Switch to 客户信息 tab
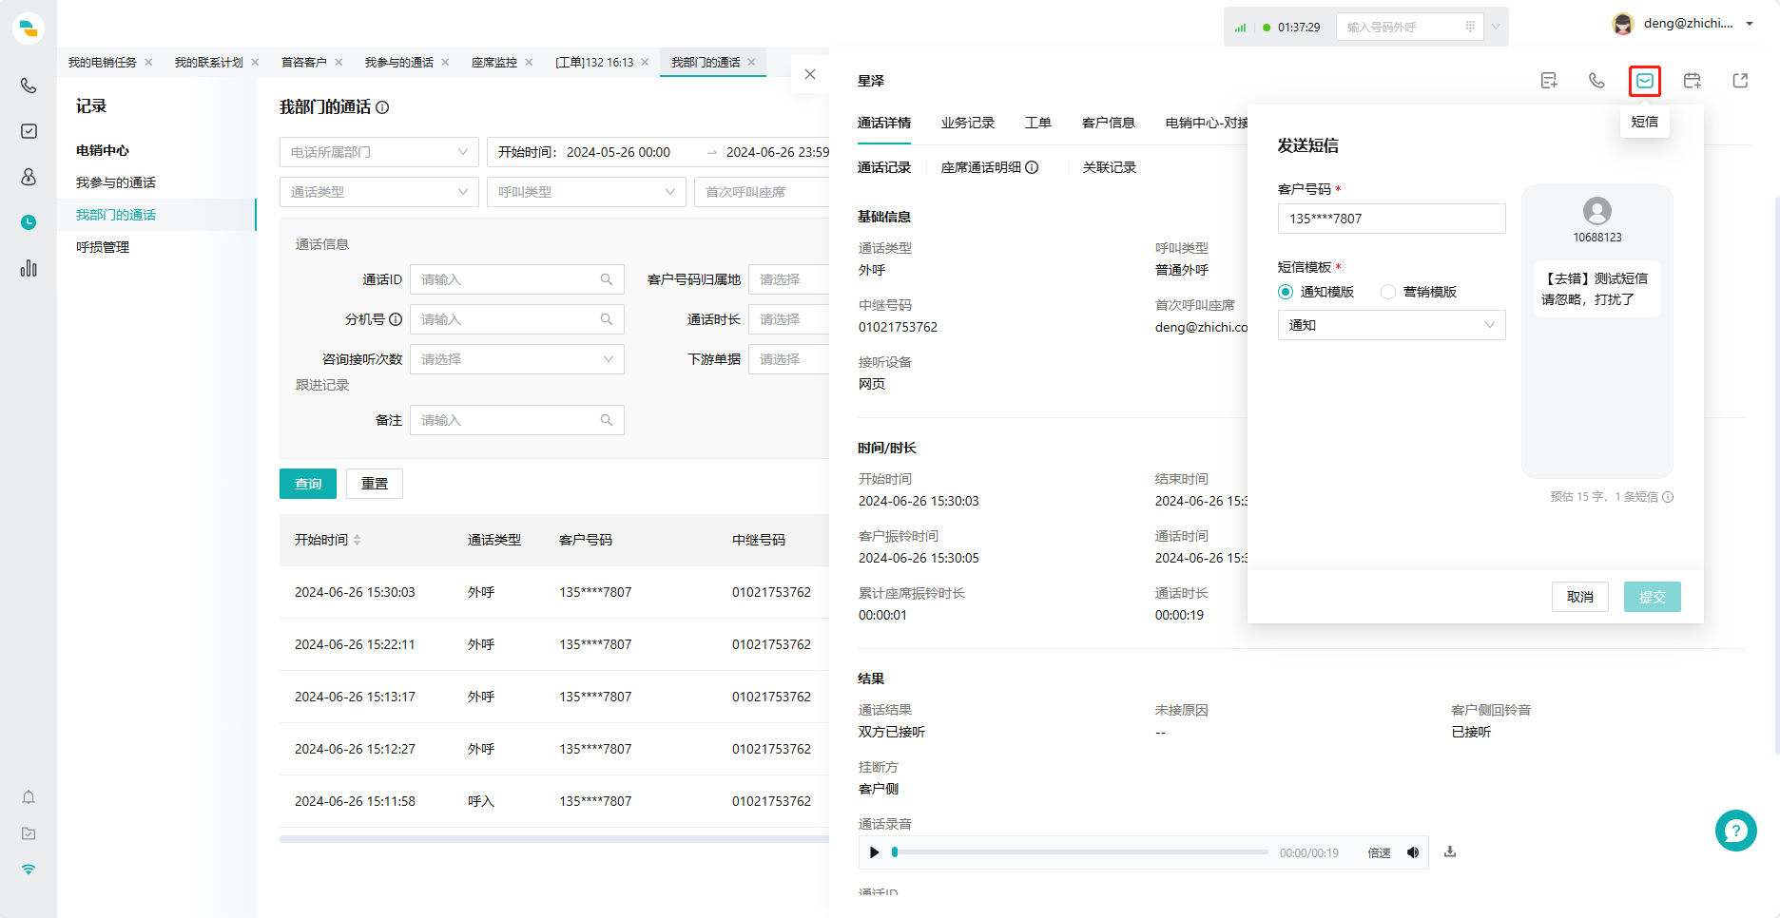The height and width of the screenshot is (918, 1780). (1109, 123)
